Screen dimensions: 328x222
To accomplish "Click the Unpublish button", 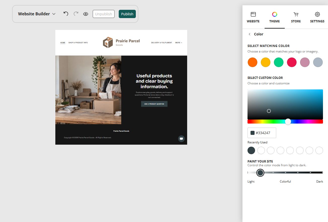I will [104, 14].
